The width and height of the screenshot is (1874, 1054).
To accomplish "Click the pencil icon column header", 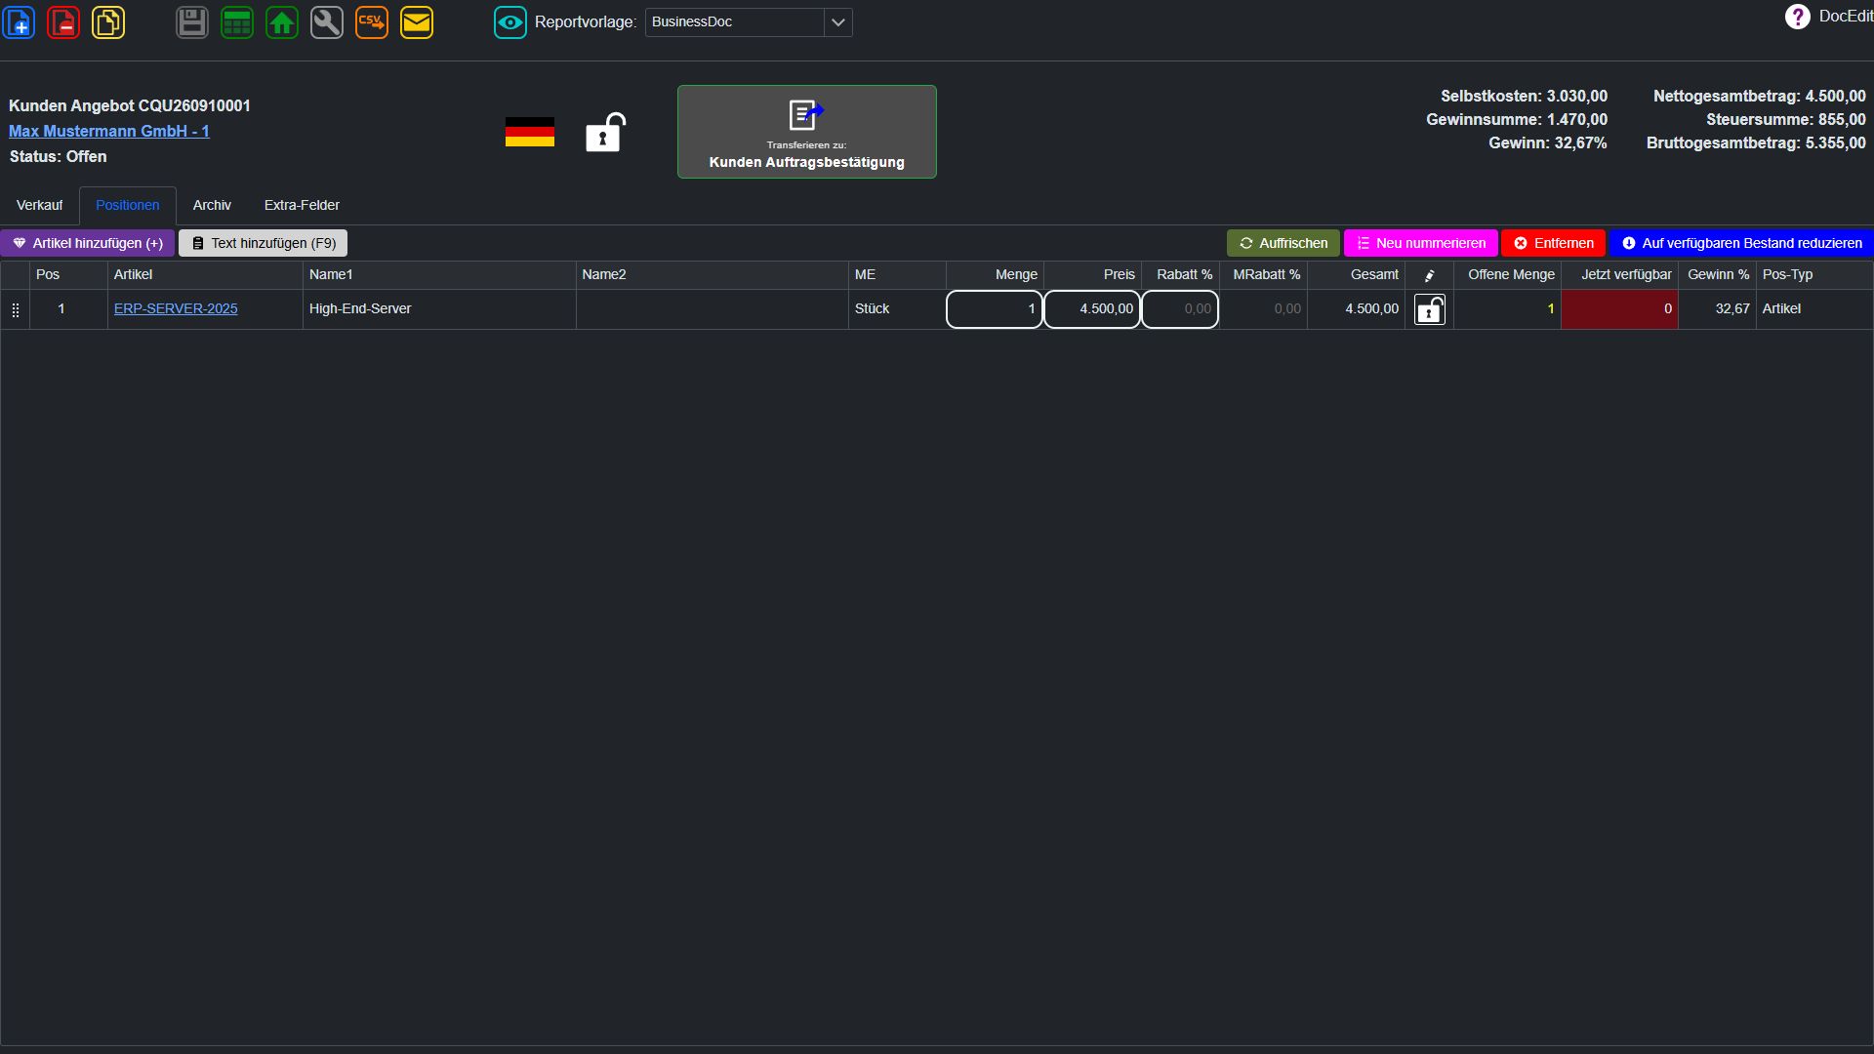I will point(1430,275).
